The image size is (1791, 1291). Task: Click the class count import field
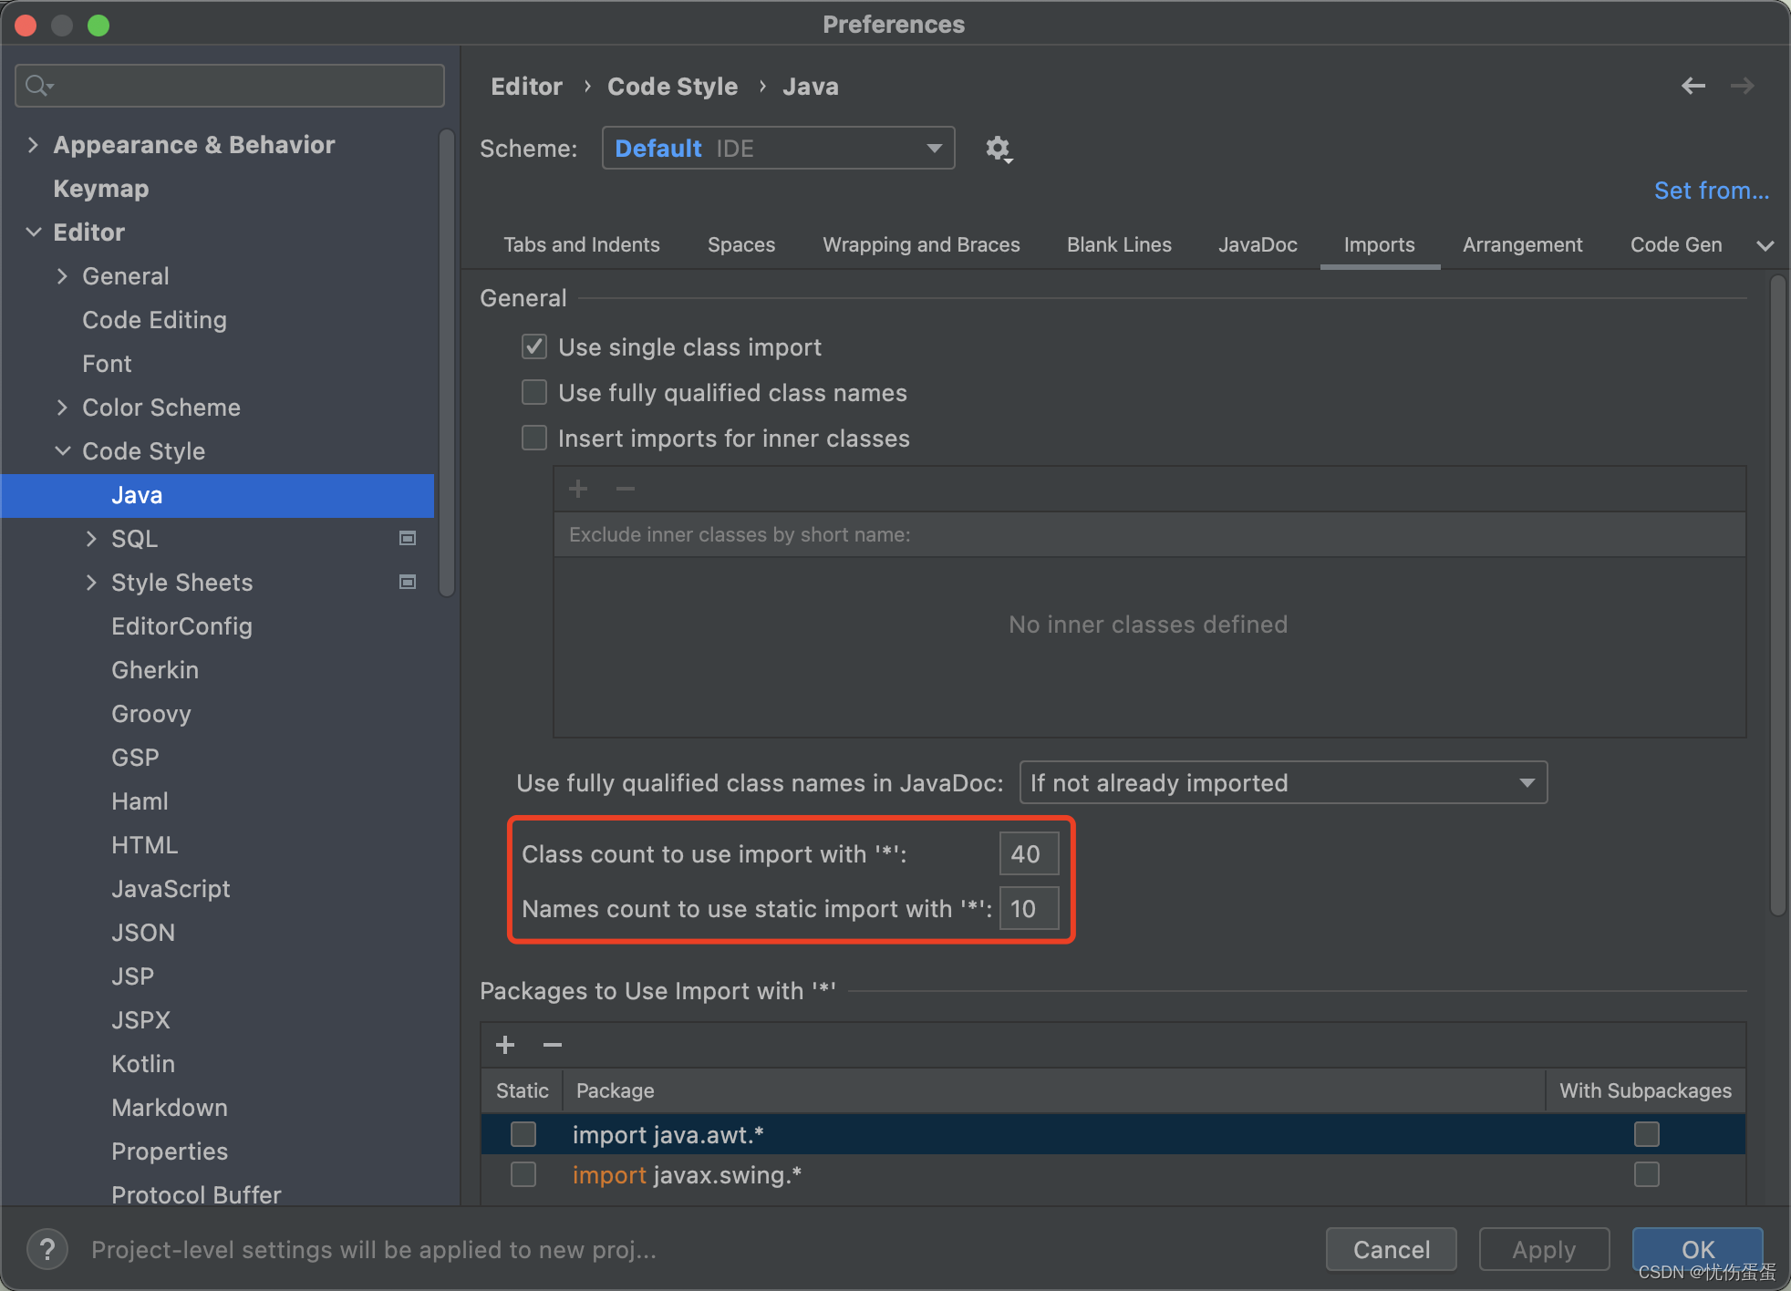tap(1028, 854)
